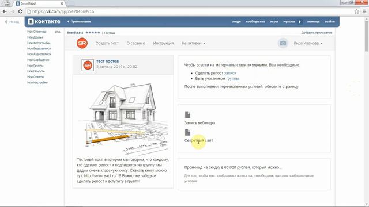Open Мои Ответы in sidebar

35,76
